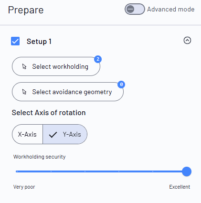Toggle the Advanced mode switch
201x203 pixels.
(x=135, y=9)
